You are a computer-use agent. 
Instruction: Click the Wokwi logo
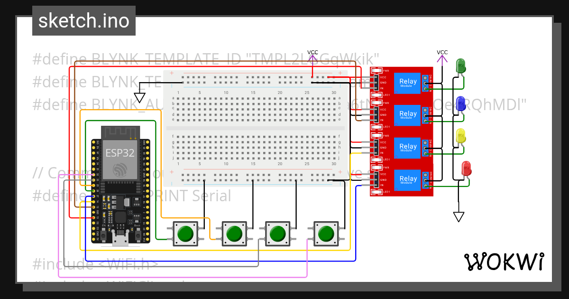(504, 262)
